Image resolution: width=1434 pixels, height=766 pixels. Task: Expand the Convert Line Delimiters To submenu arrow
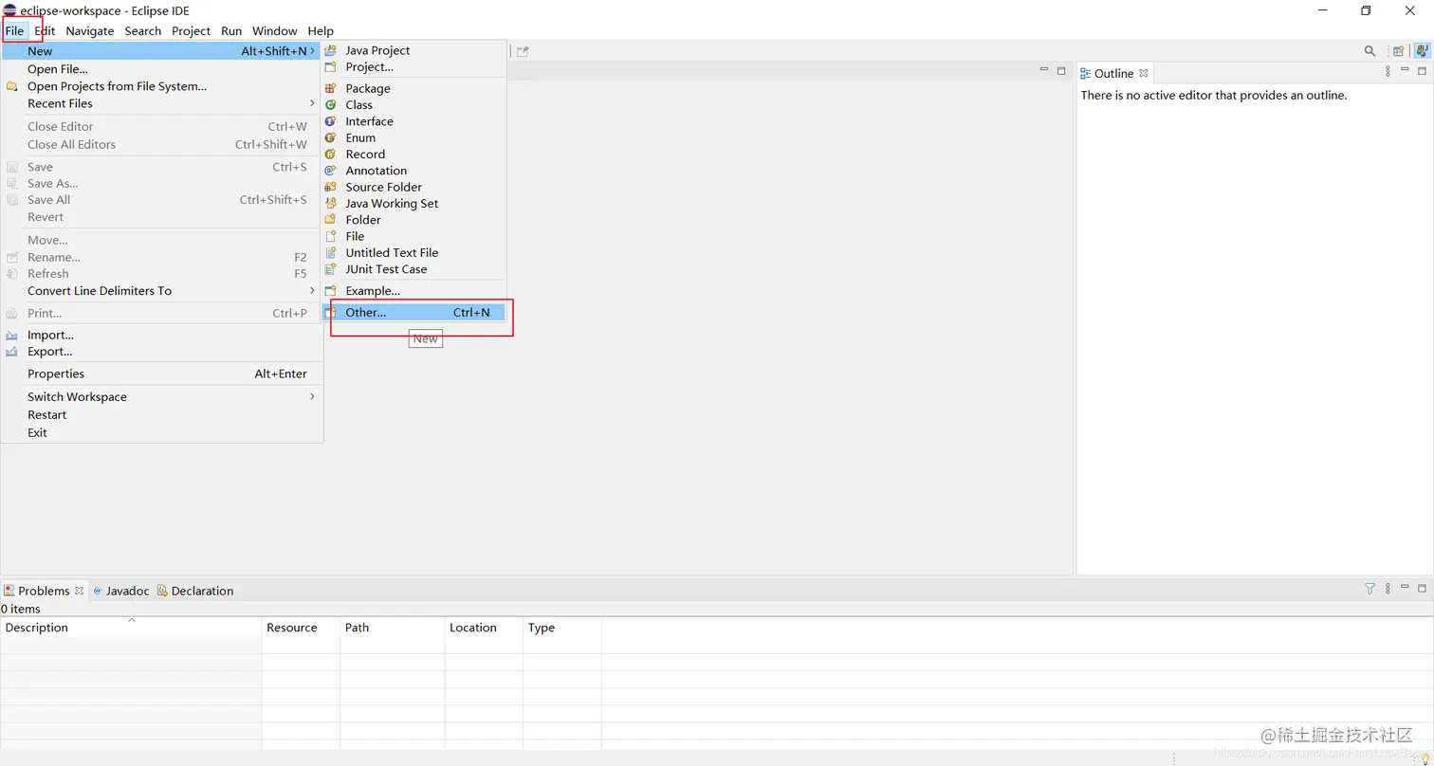tap(312, 290)
